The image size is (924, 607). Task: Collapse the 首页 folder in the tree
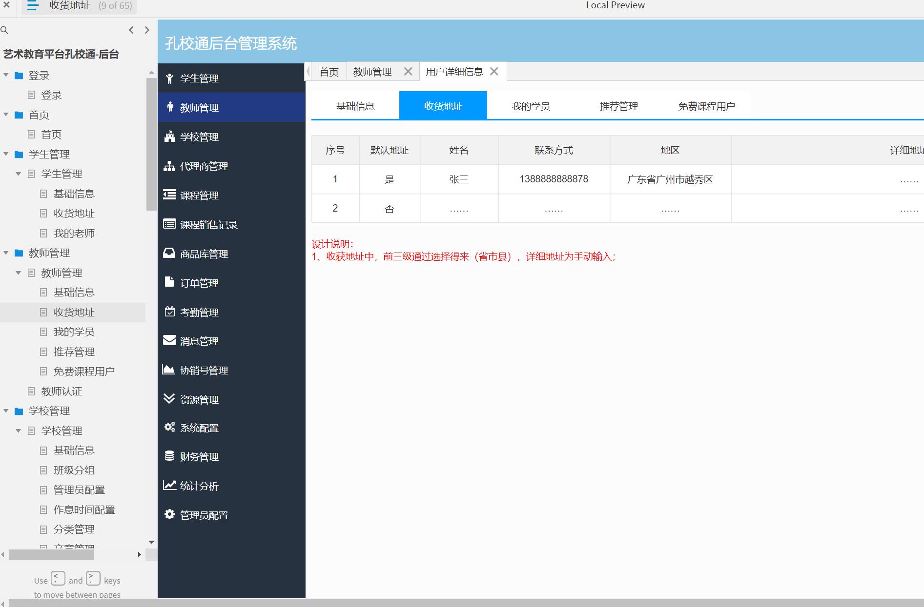6,115
